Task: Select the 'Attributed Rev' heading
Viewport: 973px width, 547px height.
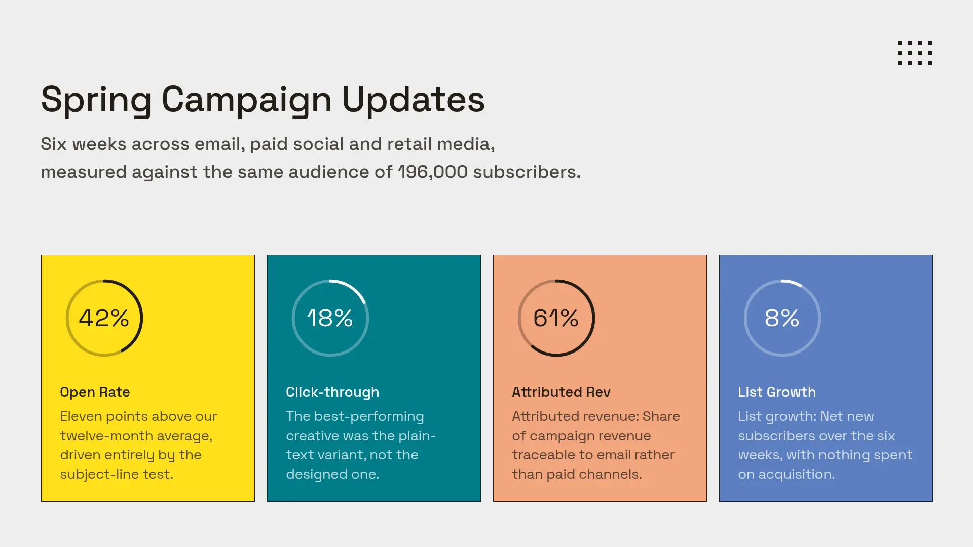Action: tap(561, 392)
